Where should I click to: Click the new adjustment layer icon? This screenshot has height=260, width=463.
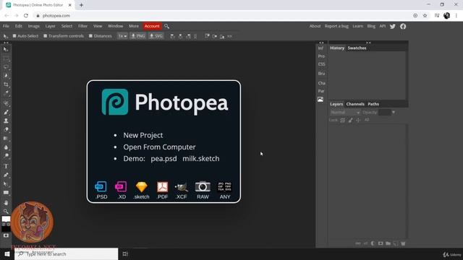pos(373,243)
